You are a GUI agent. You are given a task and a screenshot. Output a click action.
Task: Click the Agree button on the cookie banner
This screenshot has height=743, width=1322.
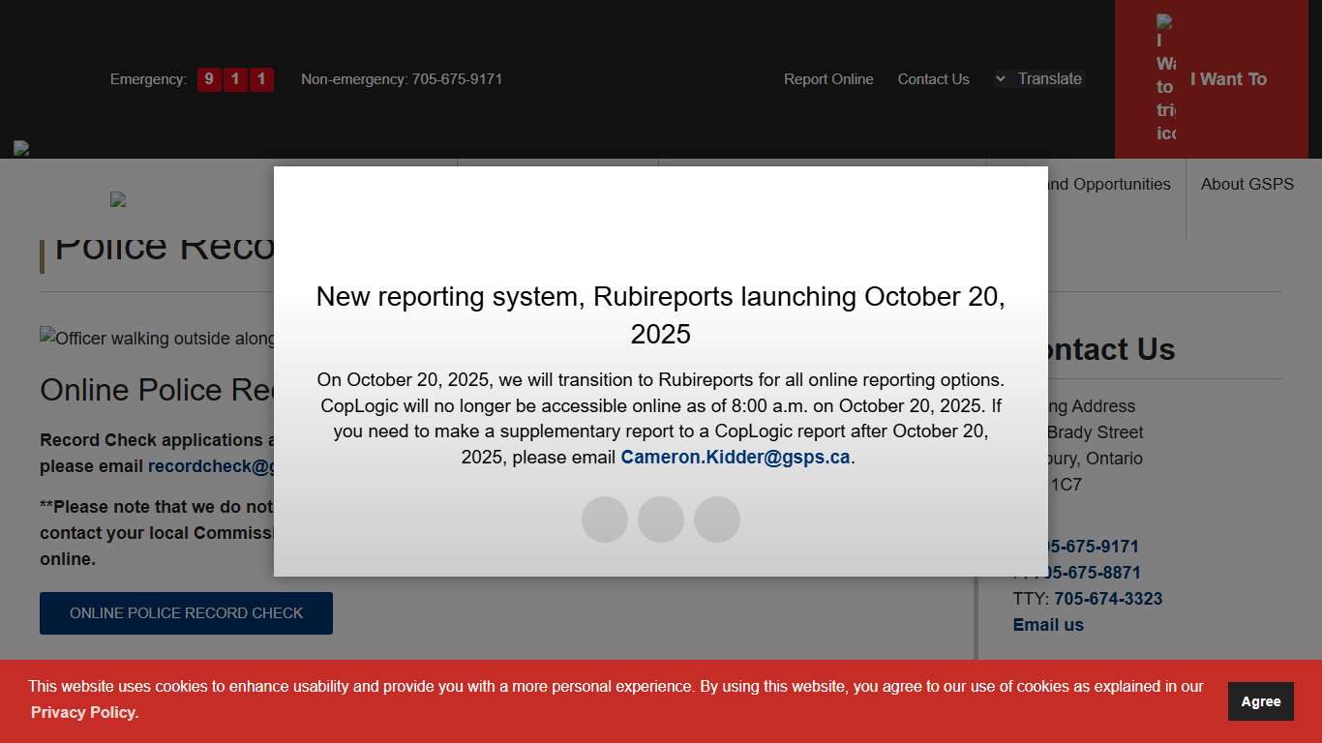pos(1260,700)
